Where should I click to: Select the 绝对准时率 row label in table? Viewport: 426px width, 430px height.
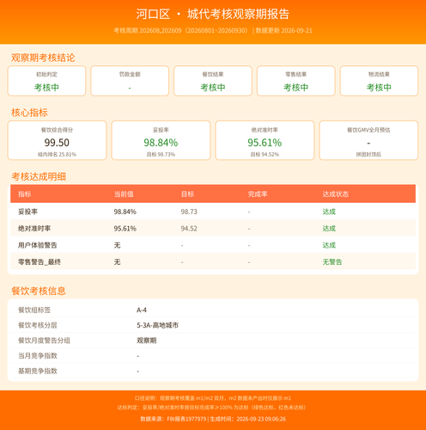(x=34, y=229)
